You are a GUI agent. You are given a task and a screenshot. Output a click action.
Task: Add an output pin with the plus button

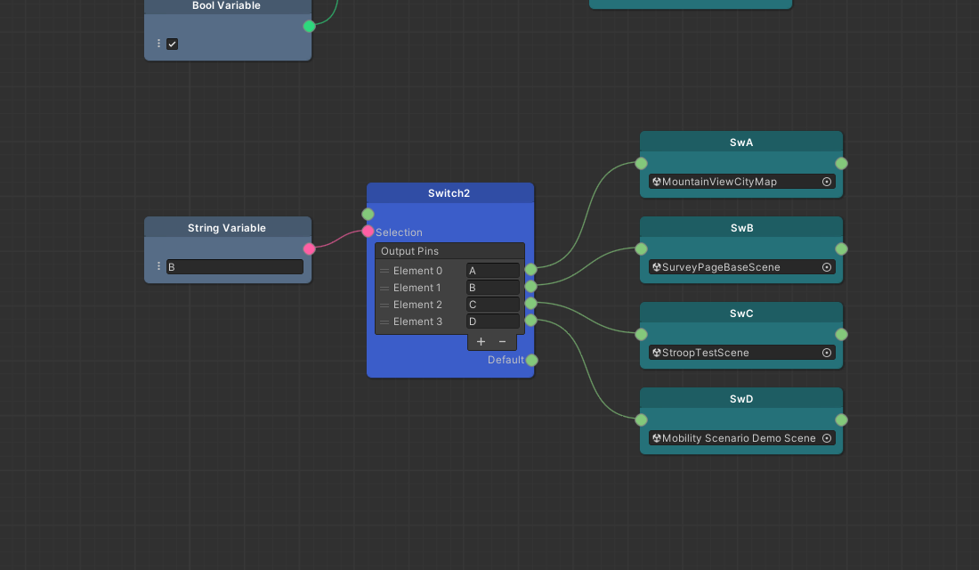pyautogui.click(x=481, y=342)
